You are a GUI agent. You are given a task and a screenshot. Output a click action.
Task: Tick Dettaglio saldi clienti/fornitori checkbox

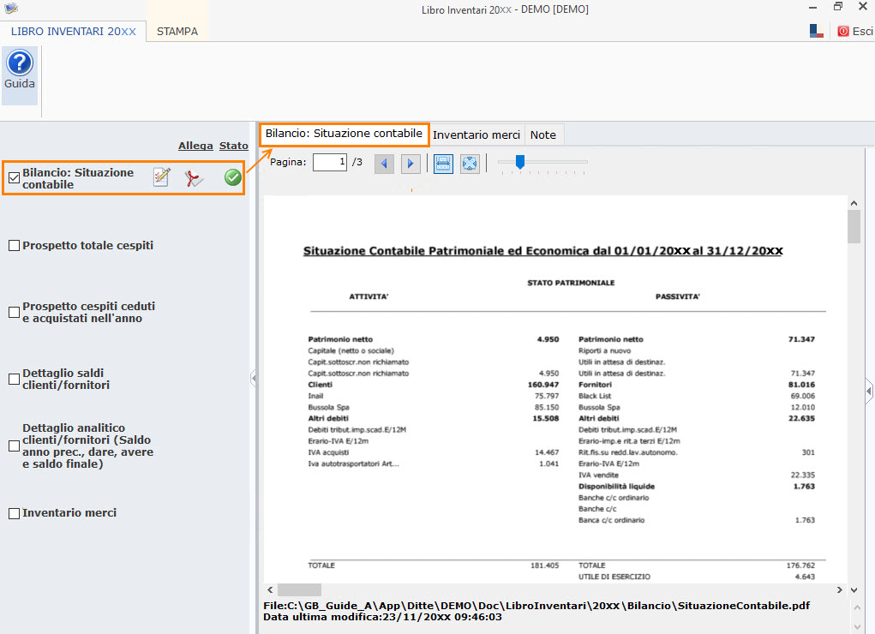[x=14, y=379]
